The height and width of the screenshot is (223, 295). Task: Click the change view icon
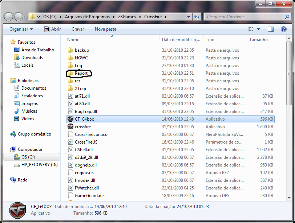251,29
